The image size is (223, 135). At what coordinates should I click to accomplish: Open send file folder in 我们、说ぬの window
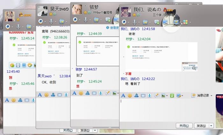[145, 22]
